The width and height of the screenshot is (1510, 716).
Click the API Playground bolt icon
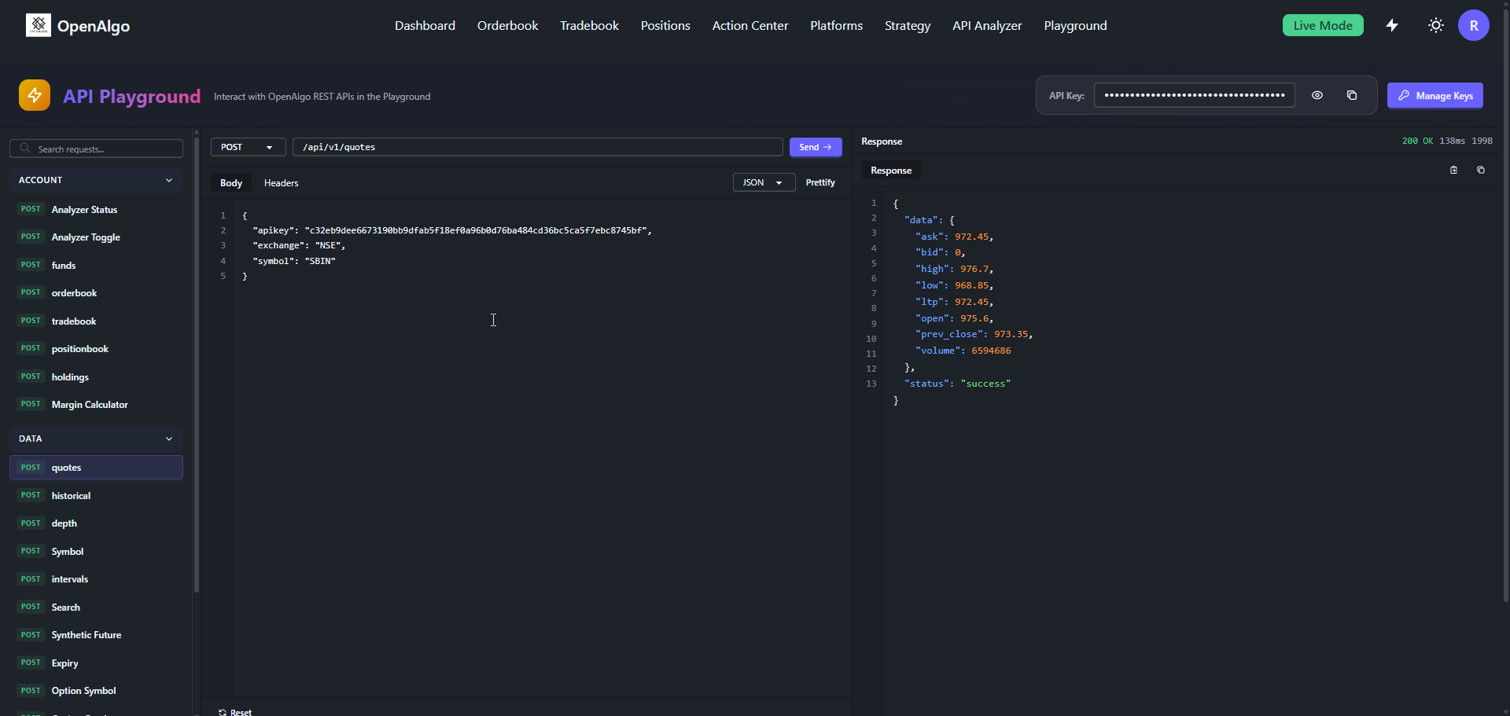(x=35, y=95)
